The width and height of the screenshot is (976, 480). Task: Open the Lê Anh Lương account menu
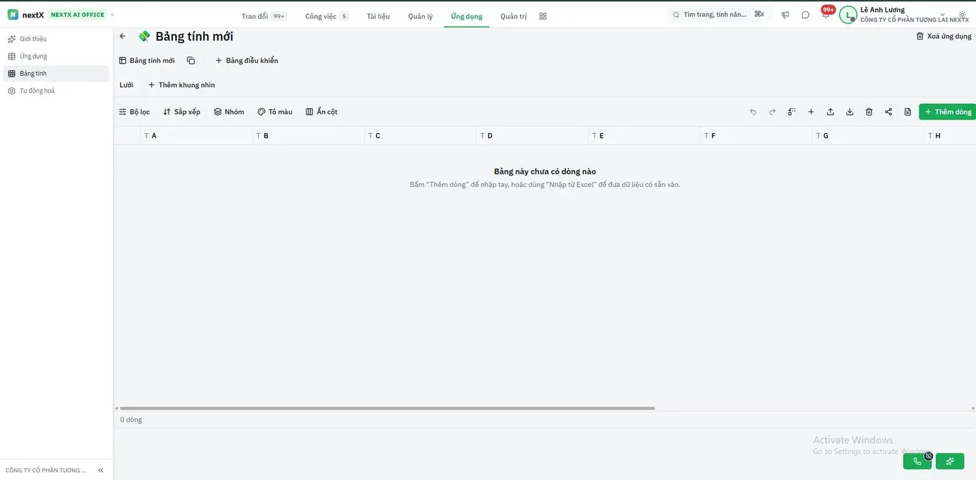[x=904, y=15]
